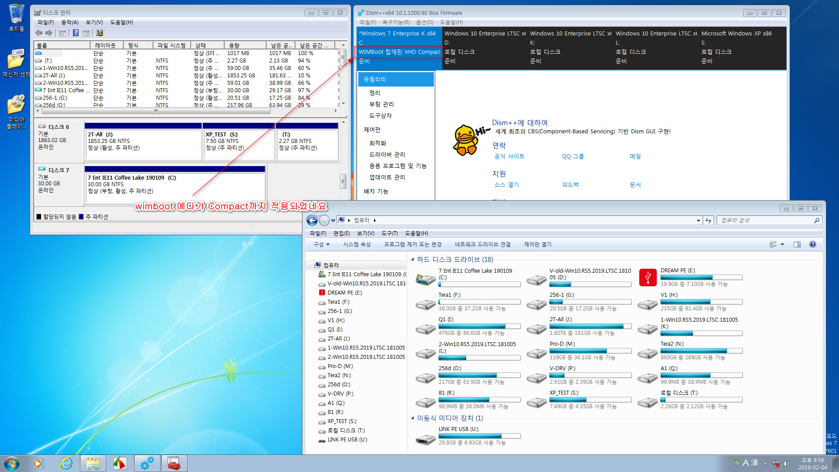This screenshot has height=472, width=839.
Task: Toggle action pane icon in Disk Management toolbar
Action: 86,33
